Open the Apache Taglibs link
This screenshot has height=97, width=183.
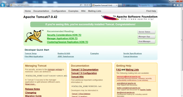[x=145, y=90]
